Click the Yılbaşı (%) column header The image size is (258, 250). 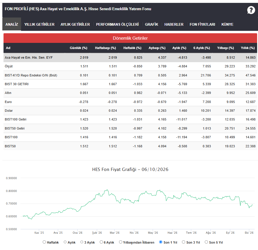click(226, 48)
